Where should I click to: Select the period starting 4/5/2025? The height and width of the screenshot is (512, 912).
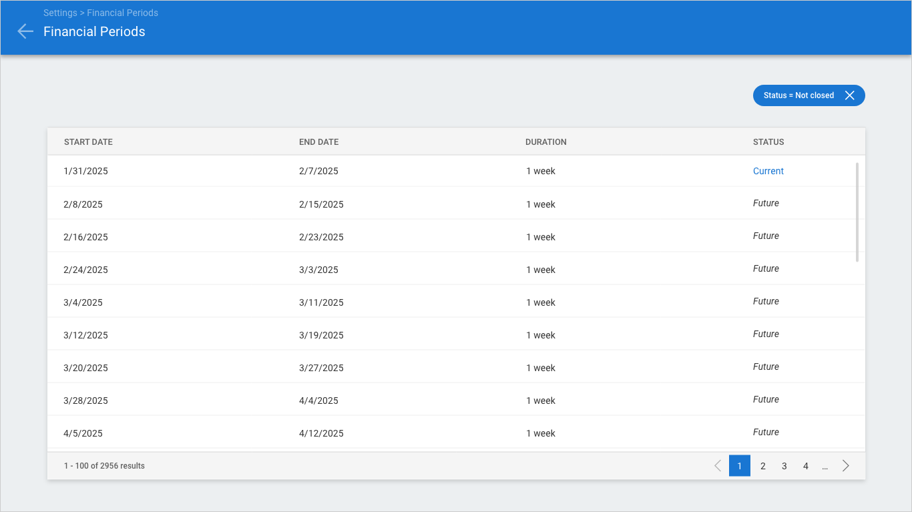[83, 433]
